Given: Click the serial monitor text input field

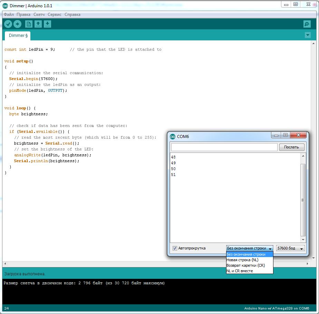Looking at the screenshot, I should click(224, 147).
